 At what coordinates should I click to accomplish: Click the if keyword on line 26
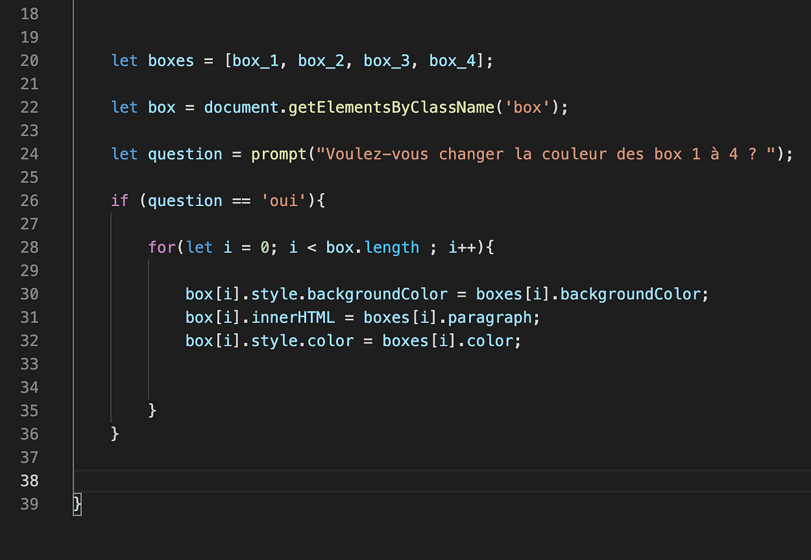118,200
